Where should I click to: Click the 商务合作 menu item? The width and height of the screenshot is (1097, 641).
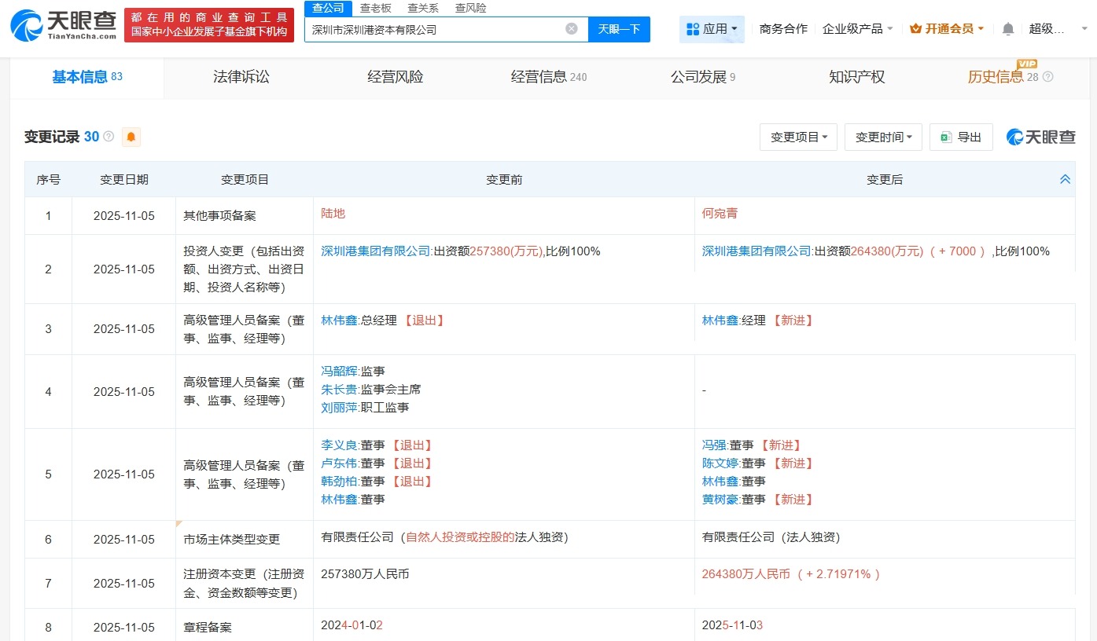(783, 27)
